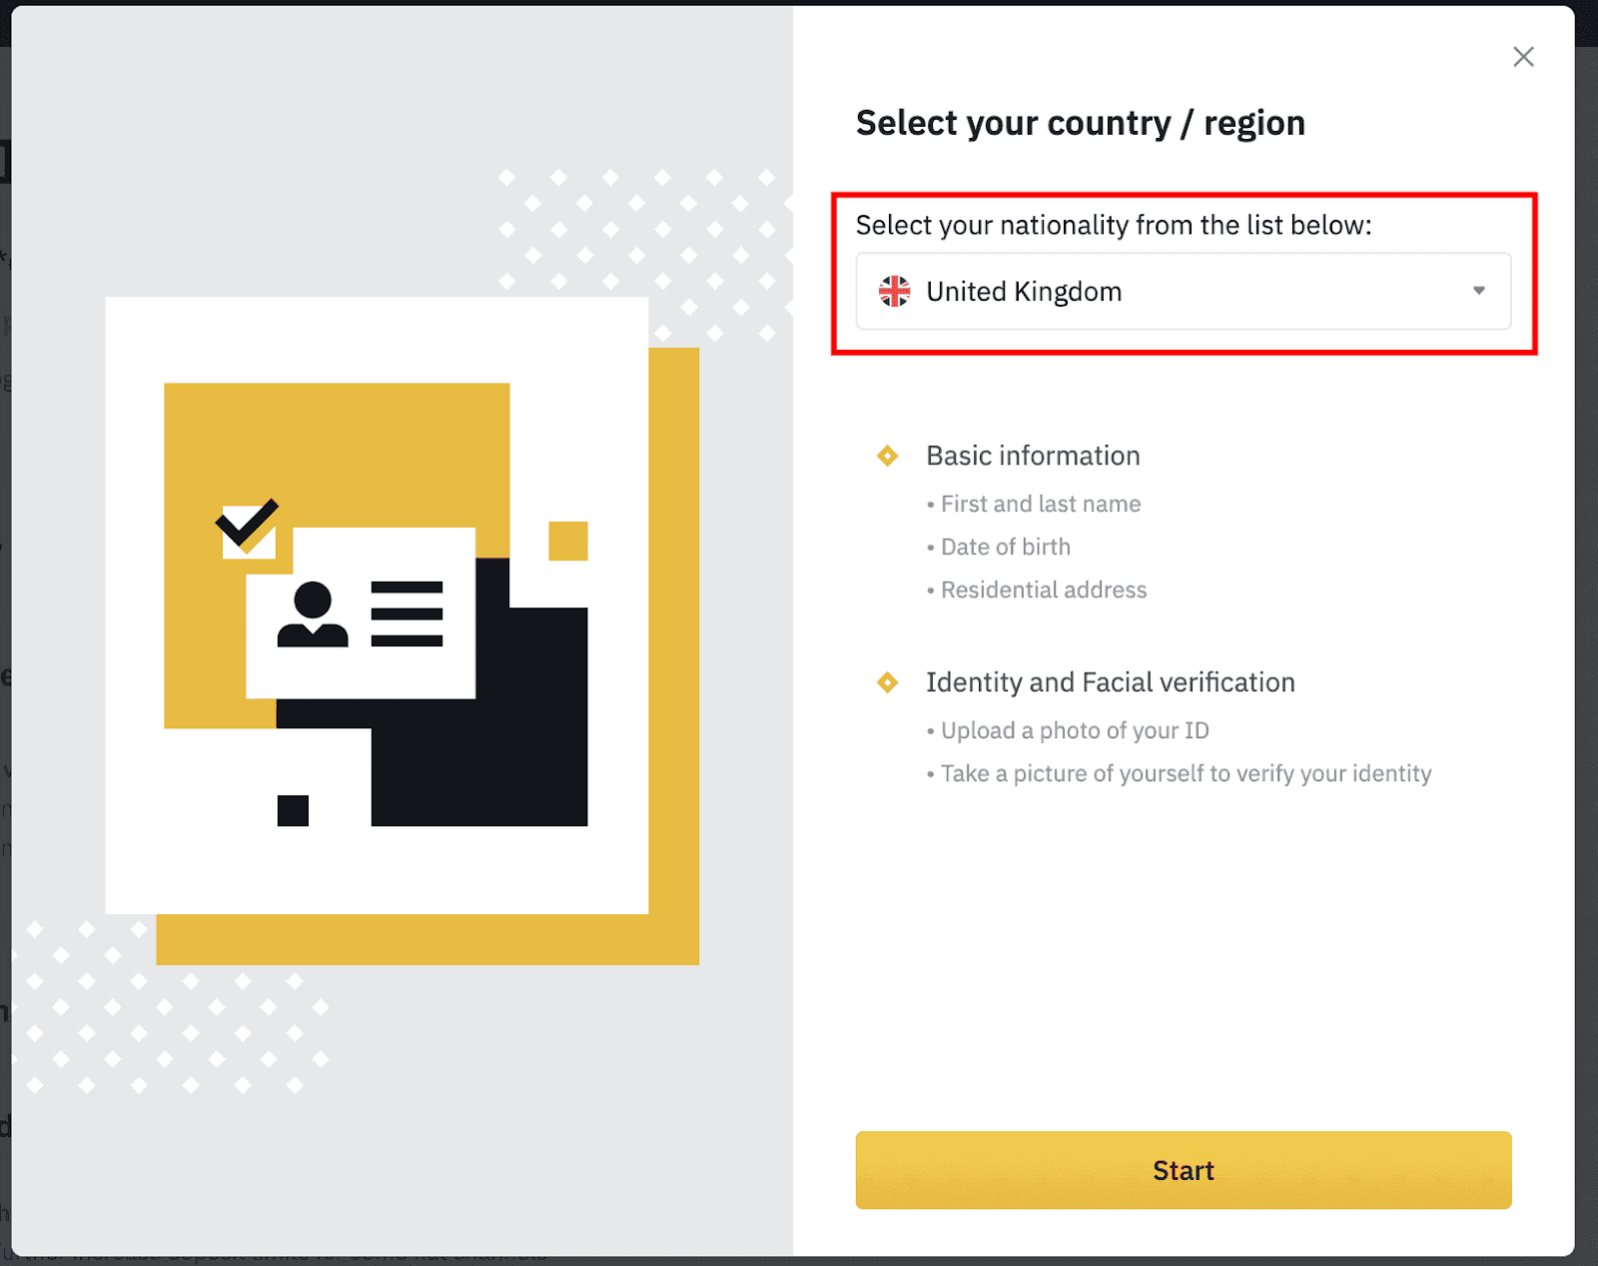Click the Start button
The width and height of the screenshot is (1598, 1266).
tap(1183, 1170)
